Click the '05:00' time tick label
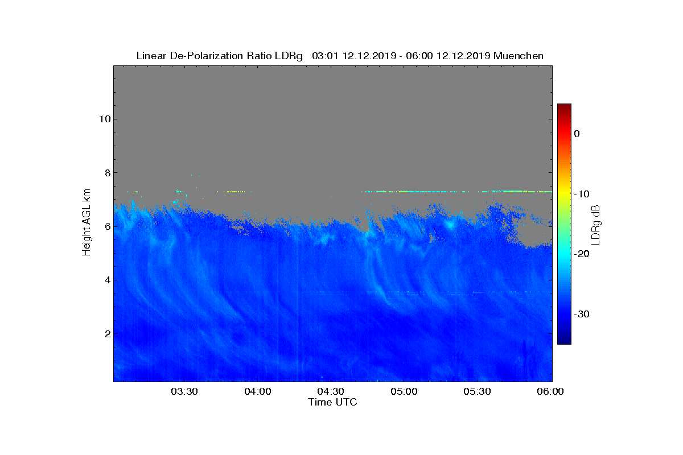The width and height of the screenshot is (683, 455). (405, 392)
